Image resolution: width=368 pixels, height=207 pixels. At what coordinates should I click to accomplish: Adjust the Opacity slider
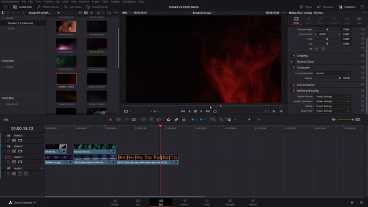click(x=327, y=78)
